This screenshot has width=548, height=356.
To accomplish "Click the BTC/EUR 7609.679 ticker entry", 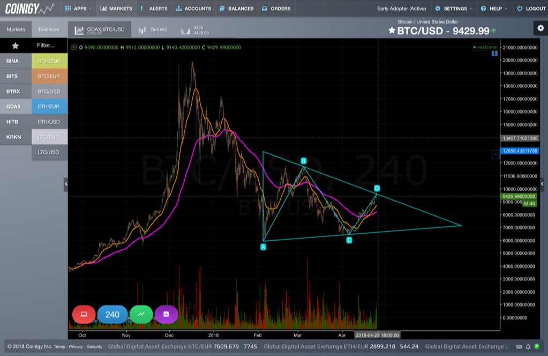I will 183,346.
